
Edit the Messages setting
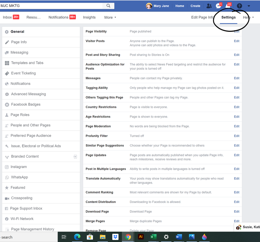coord(236,78)
